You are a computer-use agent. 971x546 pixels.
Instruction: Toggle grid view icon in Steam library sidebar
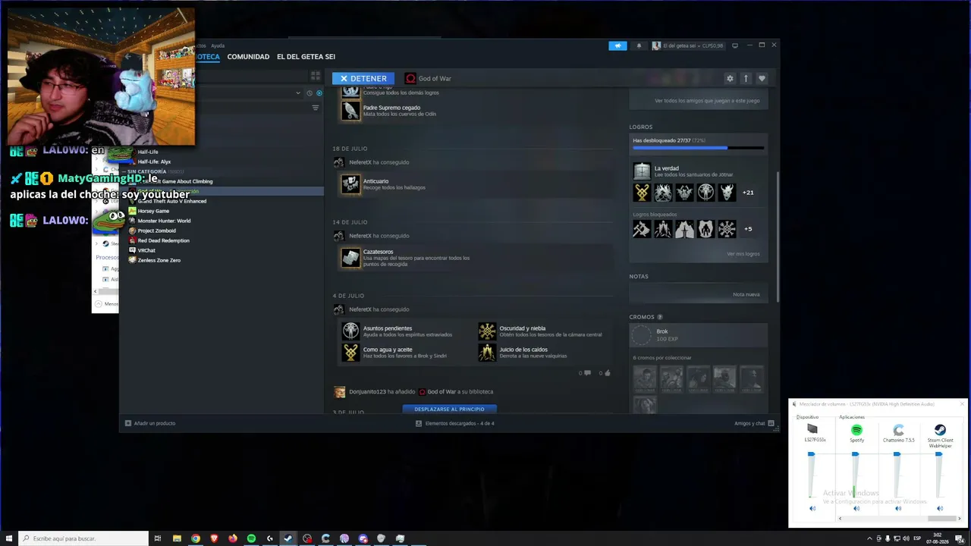tap(316, 76)
